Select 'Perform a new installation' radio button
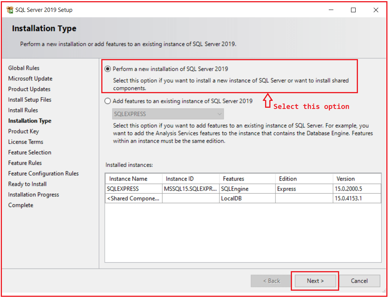Screen dimensions: 389x298 (108, 69)
